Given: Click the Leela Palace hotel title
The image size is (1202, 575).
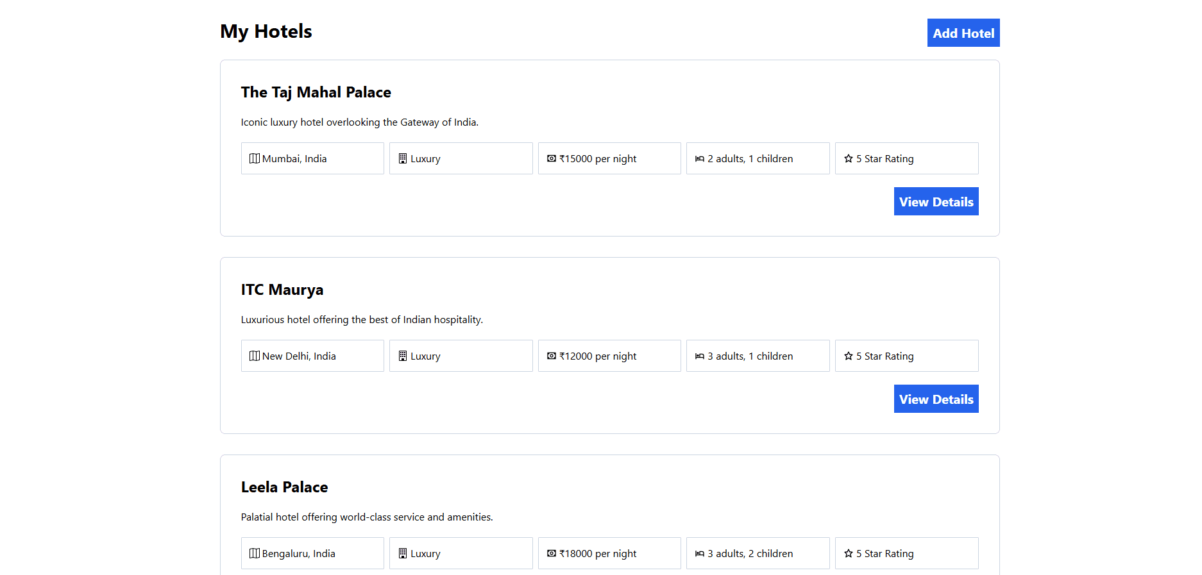Looking at the screenshot, I should [x=285, y=487].
